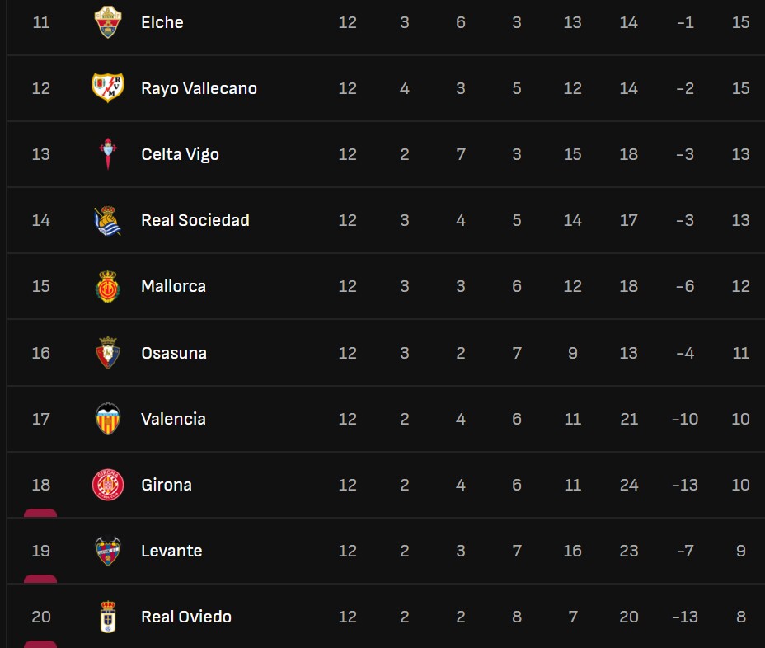Open the Elche team name link
The height and width of the screenshot is (648, 765).
(162, 22)
